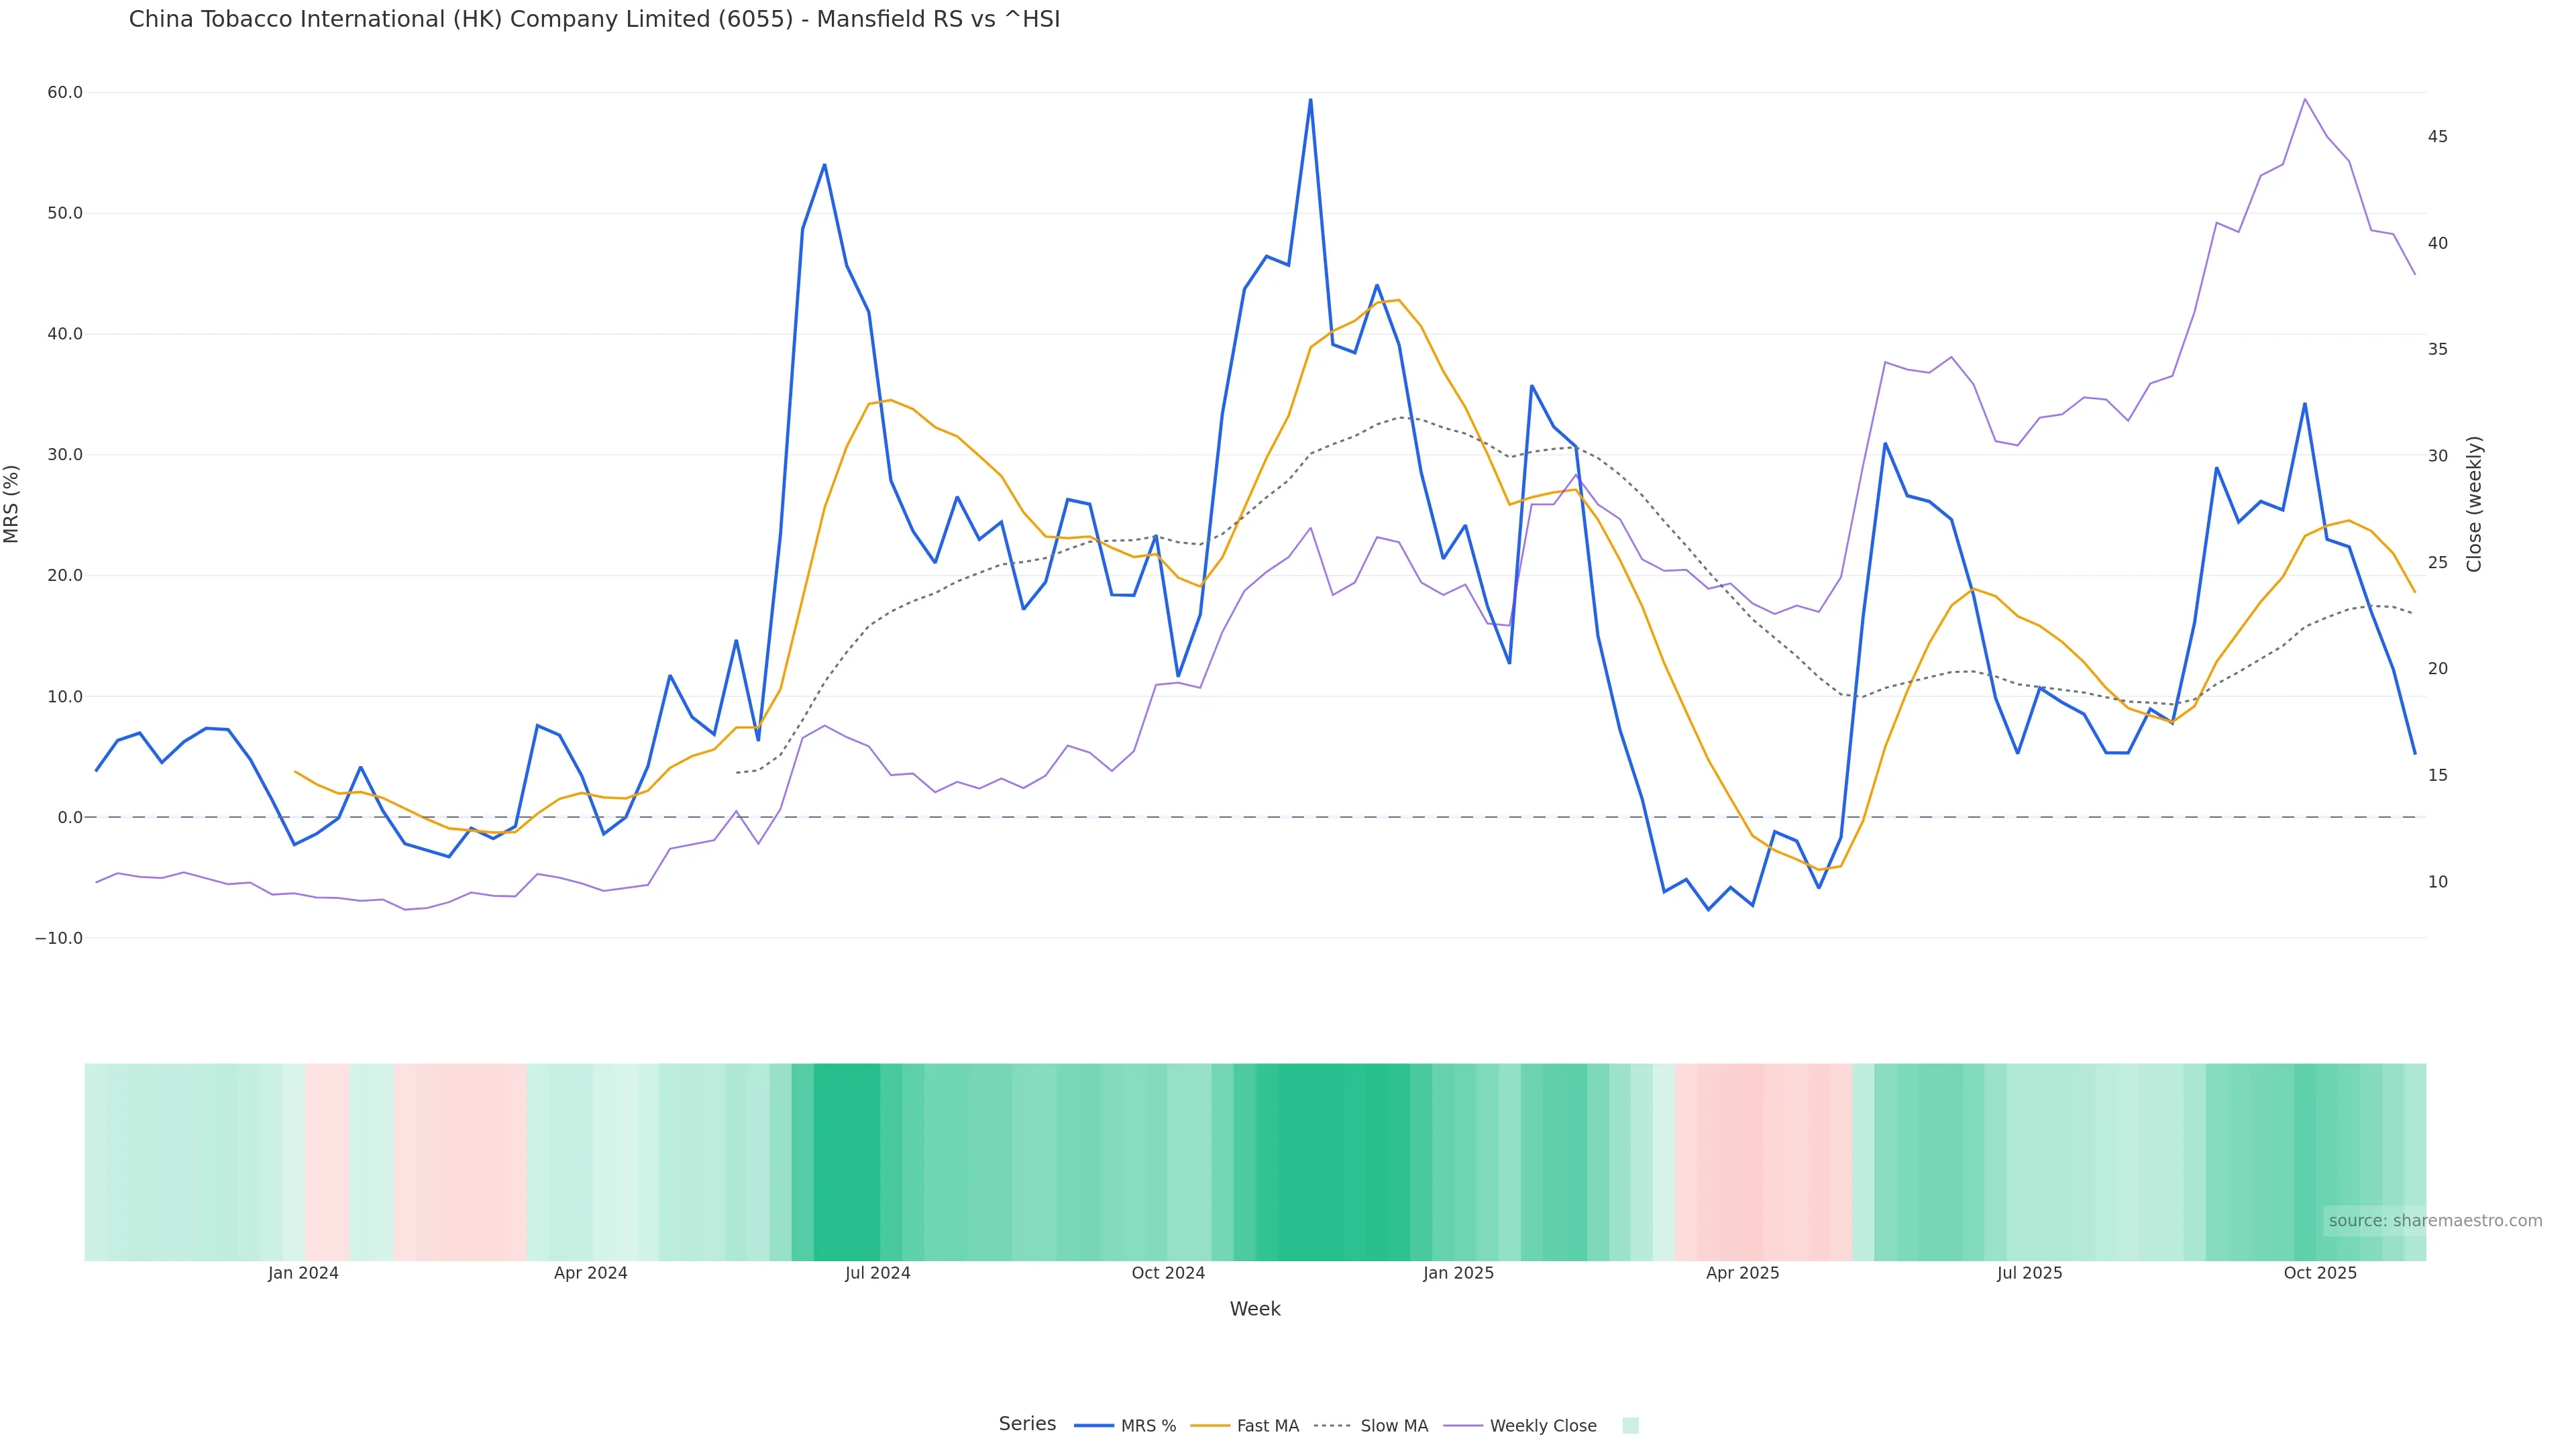Screen dimensions: 2576x1449
Task: Click the dashed Slow MA legend line icon
Action: [x=1332, y=1426]
